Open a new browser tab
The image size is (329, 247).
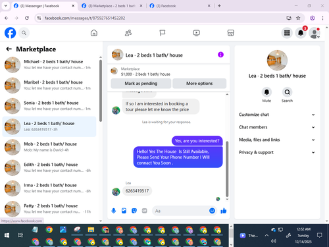pos(219,6)
